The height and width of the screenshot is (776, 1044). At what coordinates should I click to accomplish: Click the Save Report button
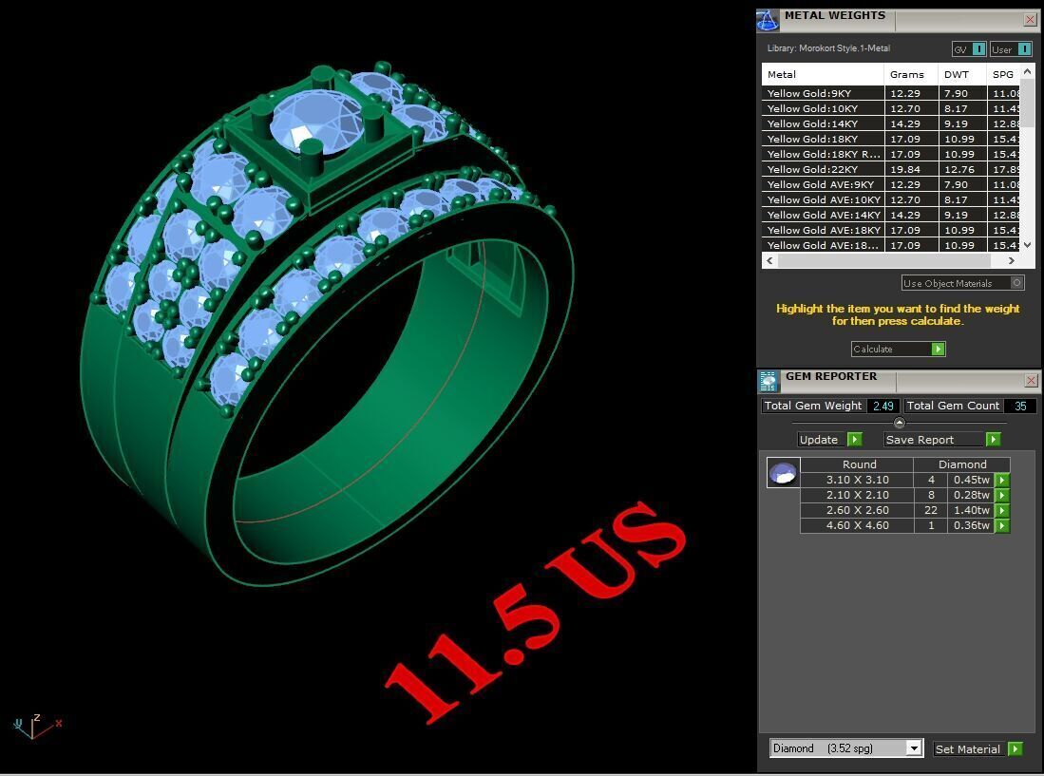[942, 439]
